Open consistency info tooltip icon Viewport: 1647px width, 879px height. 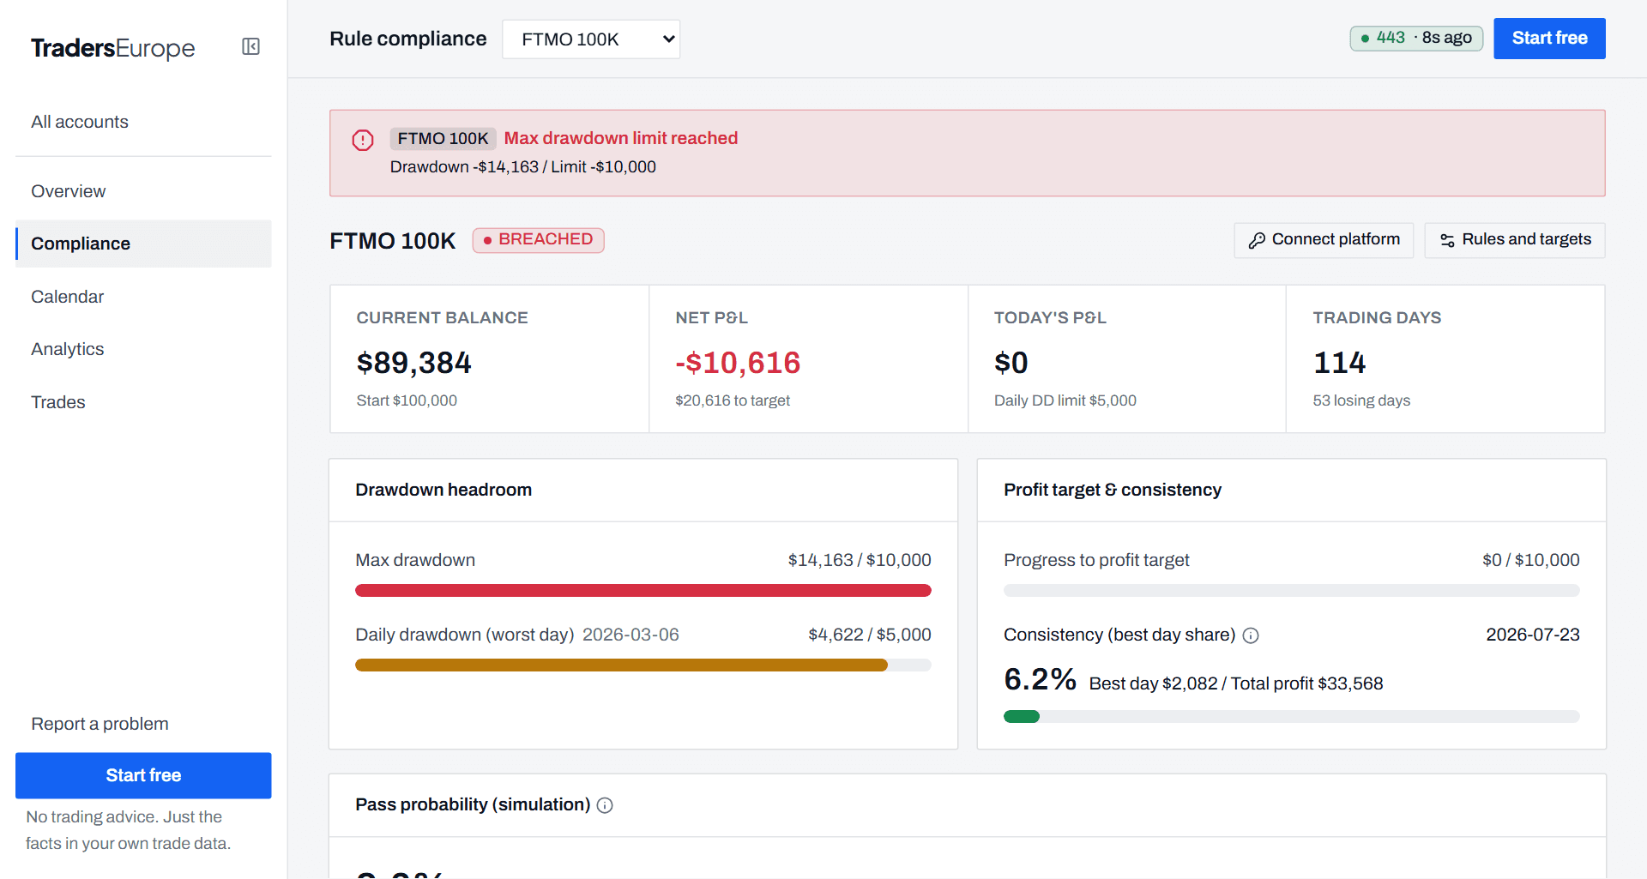[1251, 635]
